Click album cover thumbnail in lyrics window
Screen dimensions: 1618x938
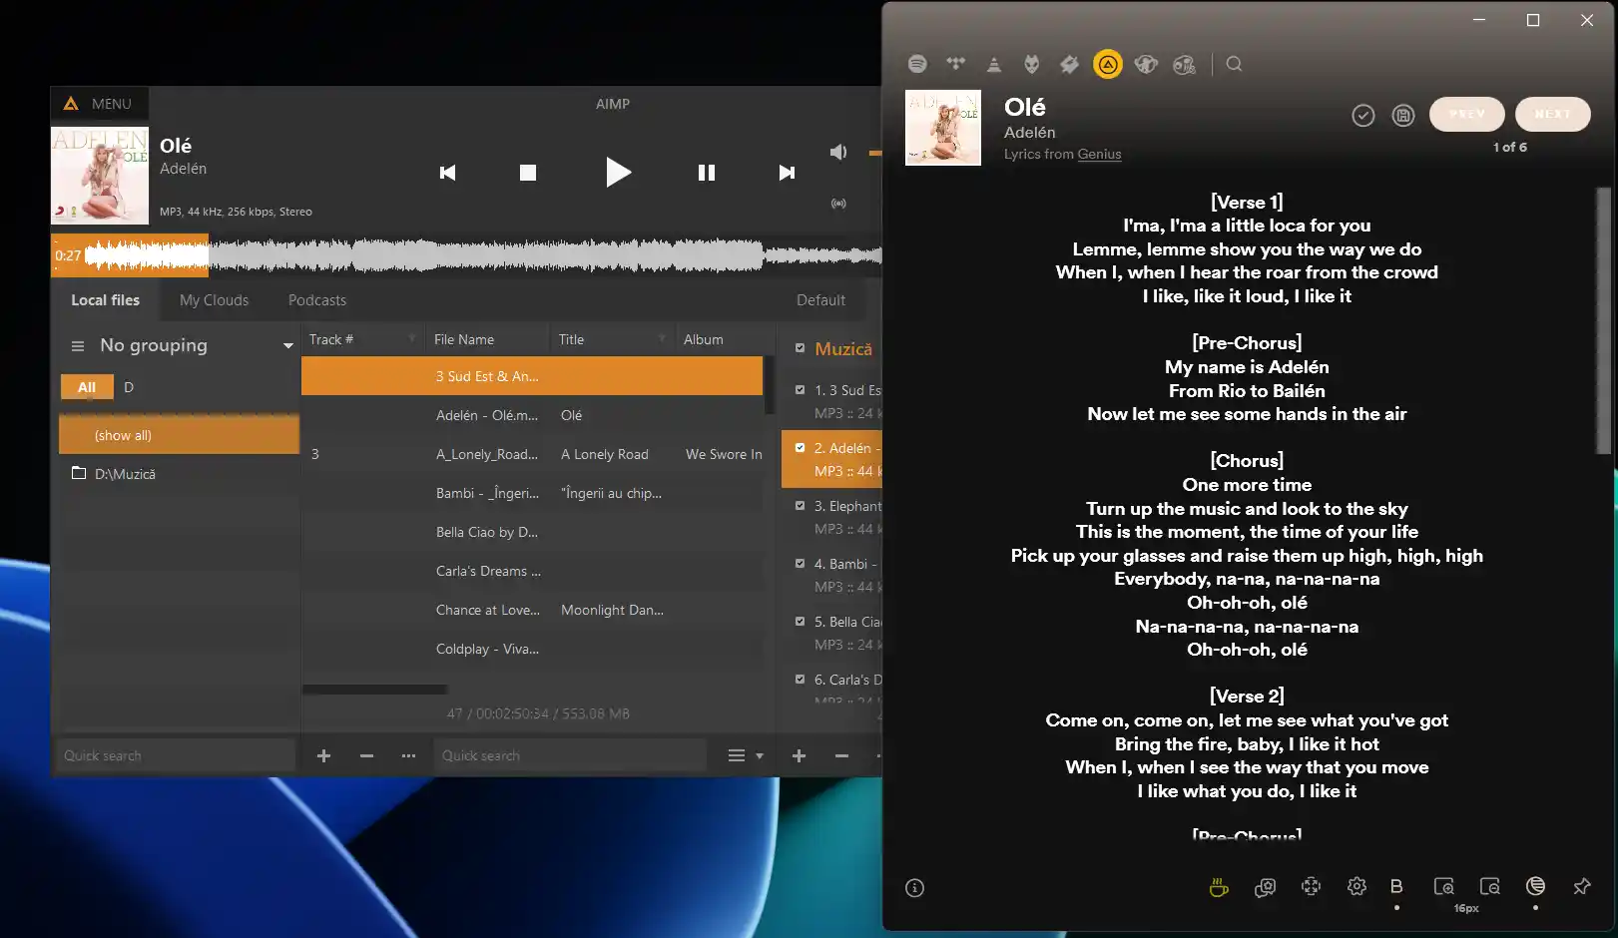pyautogui.click(x=943, y=128)
